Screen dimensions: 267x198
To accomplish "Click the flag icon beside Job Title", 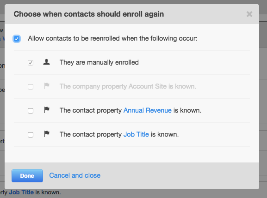I will (46, 134).
